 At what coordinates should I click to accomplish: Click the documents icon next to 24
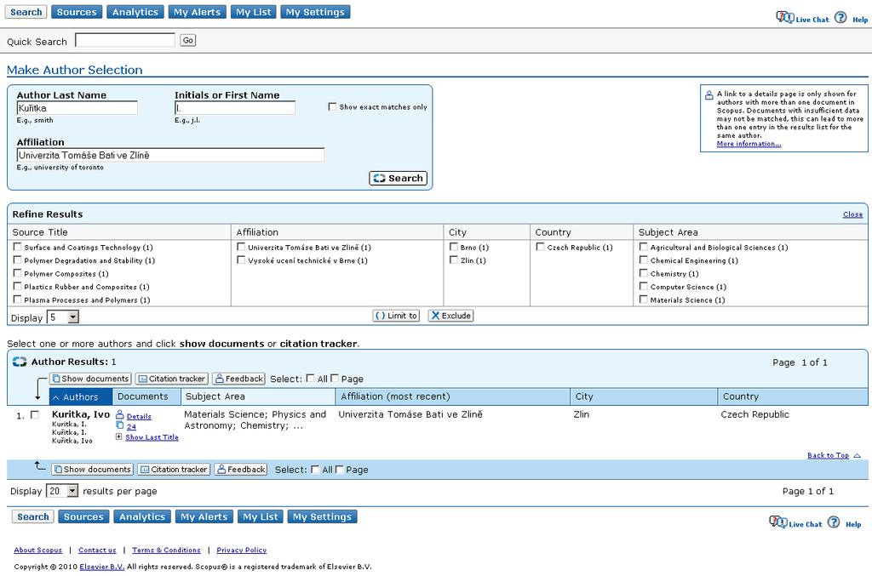(x=119, y=425)
